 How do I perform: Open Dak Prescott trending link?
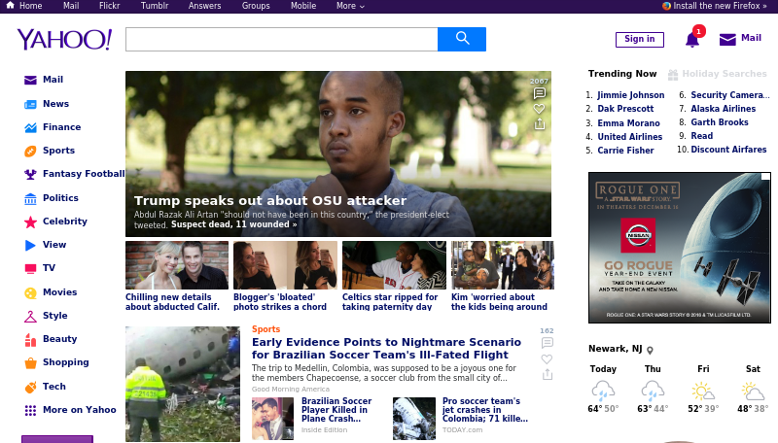[x=625, y=109]
